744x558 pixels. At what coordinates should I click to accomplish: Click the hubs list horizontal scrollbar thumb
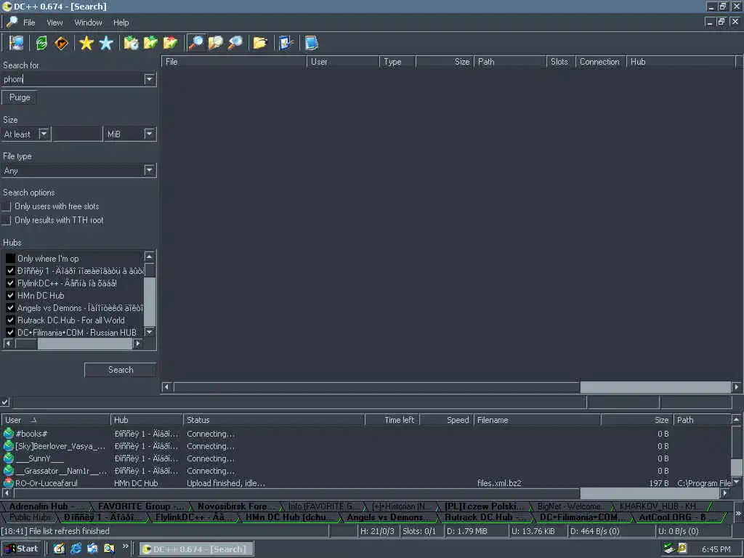[85, 344]
